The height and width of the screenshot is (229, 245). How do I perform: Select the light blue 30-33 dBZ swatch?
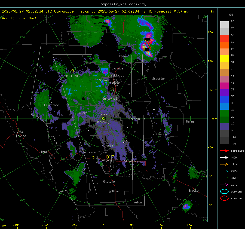tap(224, 106)
